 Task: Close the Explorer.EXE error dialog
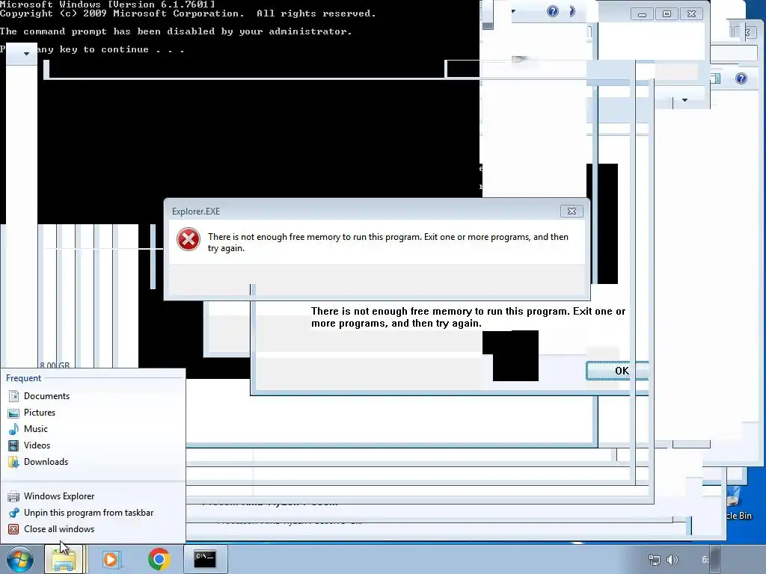572,211
